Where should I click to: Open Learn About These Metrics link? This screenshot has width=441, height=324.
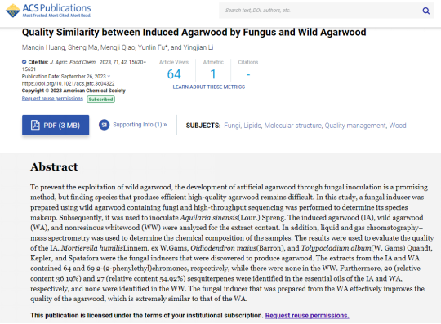[x=209, y=87]
